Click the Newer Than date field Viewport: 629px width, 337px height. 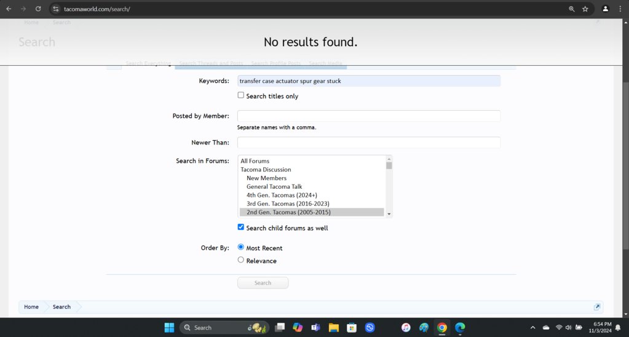pyautogui.click(x=369, y=143)
